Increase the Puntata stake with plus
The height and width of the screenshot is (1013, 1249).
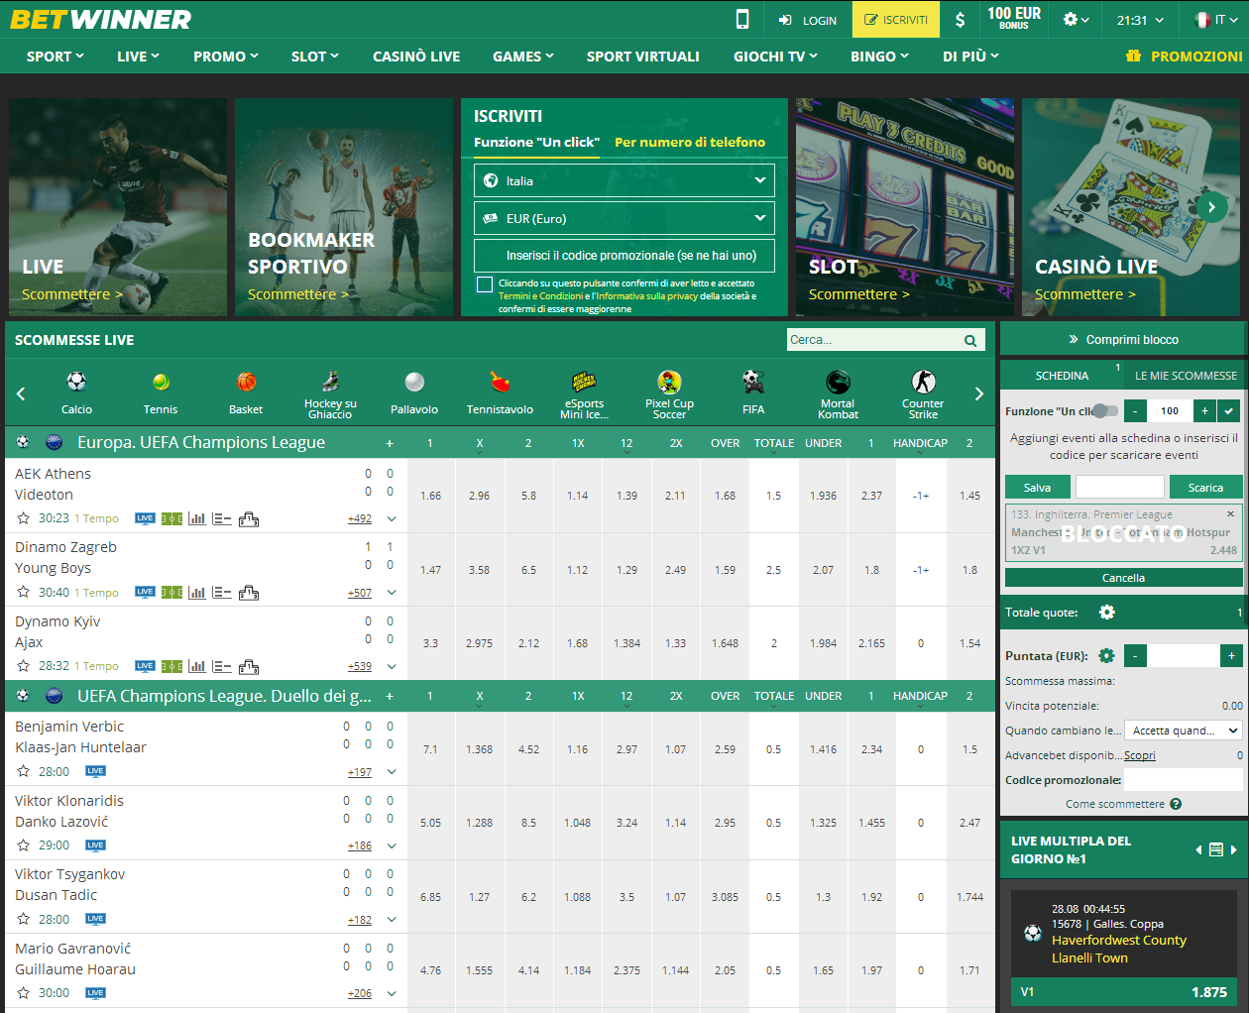coord(1231,655)
